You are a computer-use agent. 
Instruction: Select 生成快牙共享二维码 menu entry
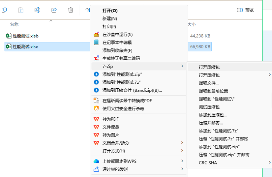pos(139,59)
